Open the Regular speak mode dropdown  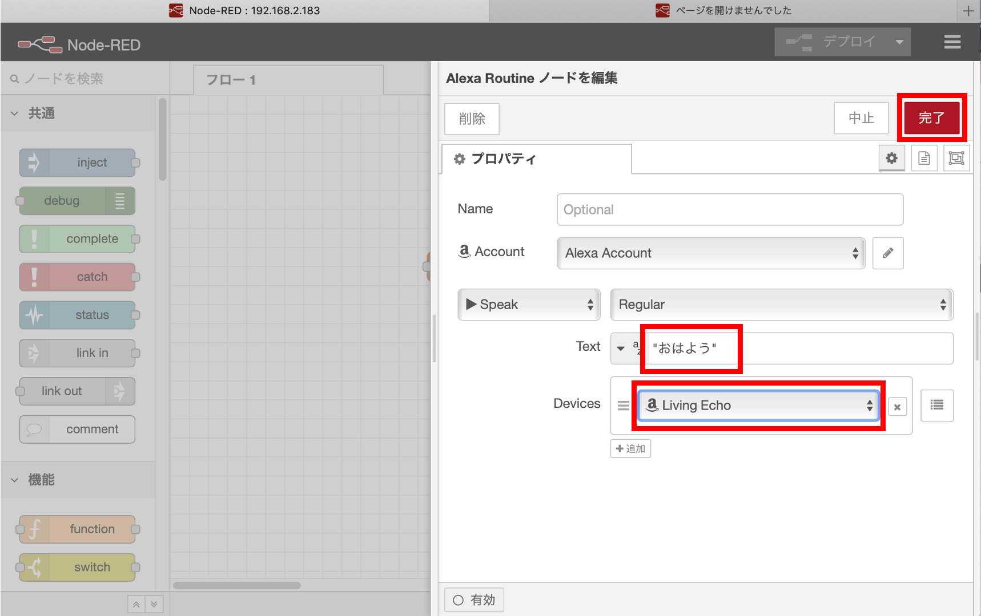point(782,305)
